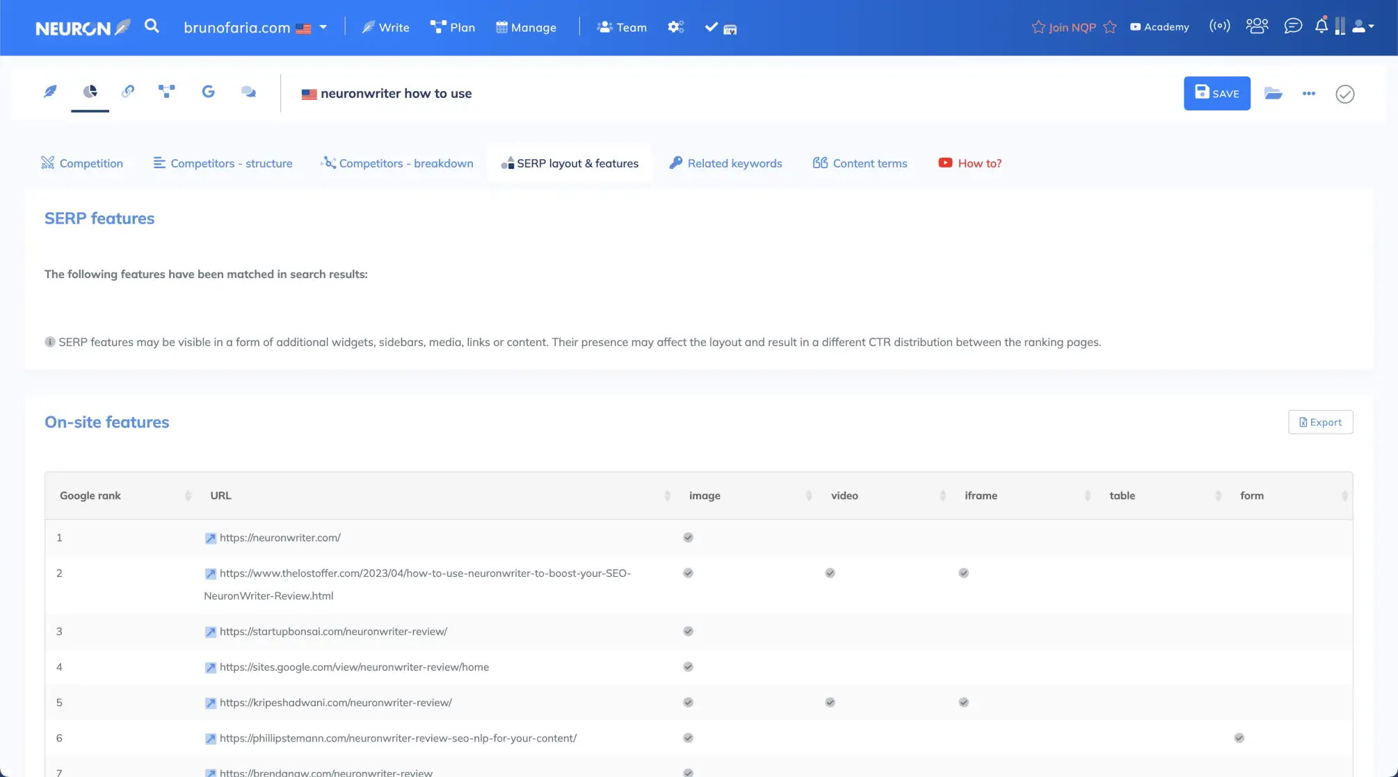Image resolution: width=1398 pixels, height=777 pixels.
Task: Click the circled checkmark done icon
Action: 1345,94
